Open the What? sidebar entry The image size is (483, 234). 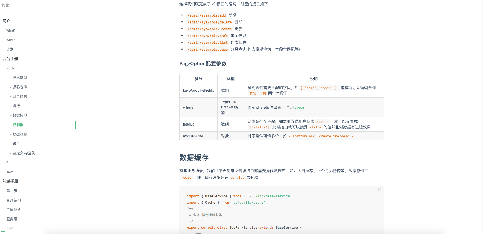point(11,30)
